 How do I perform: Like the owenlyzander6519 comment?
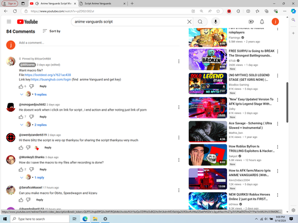pos(21,147)
